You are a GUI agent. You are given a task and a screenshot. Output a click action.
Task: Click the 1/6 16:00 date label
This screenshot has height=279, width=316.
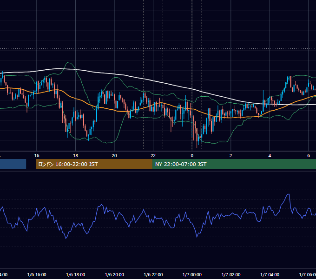click(x=37, y=274)
